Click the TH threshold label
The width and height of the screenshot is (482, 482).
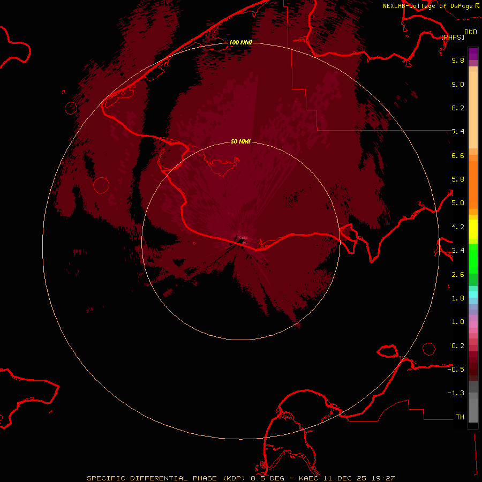click(460, 417)
